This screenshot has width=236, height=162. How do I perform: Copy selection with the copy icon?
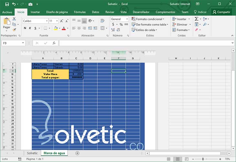pos(14,24)
